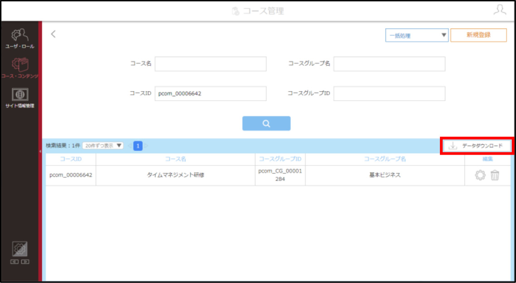Open the 一括処理 dropdown
Viewport: 516px width, 283px height.
(x=417, y=35)
